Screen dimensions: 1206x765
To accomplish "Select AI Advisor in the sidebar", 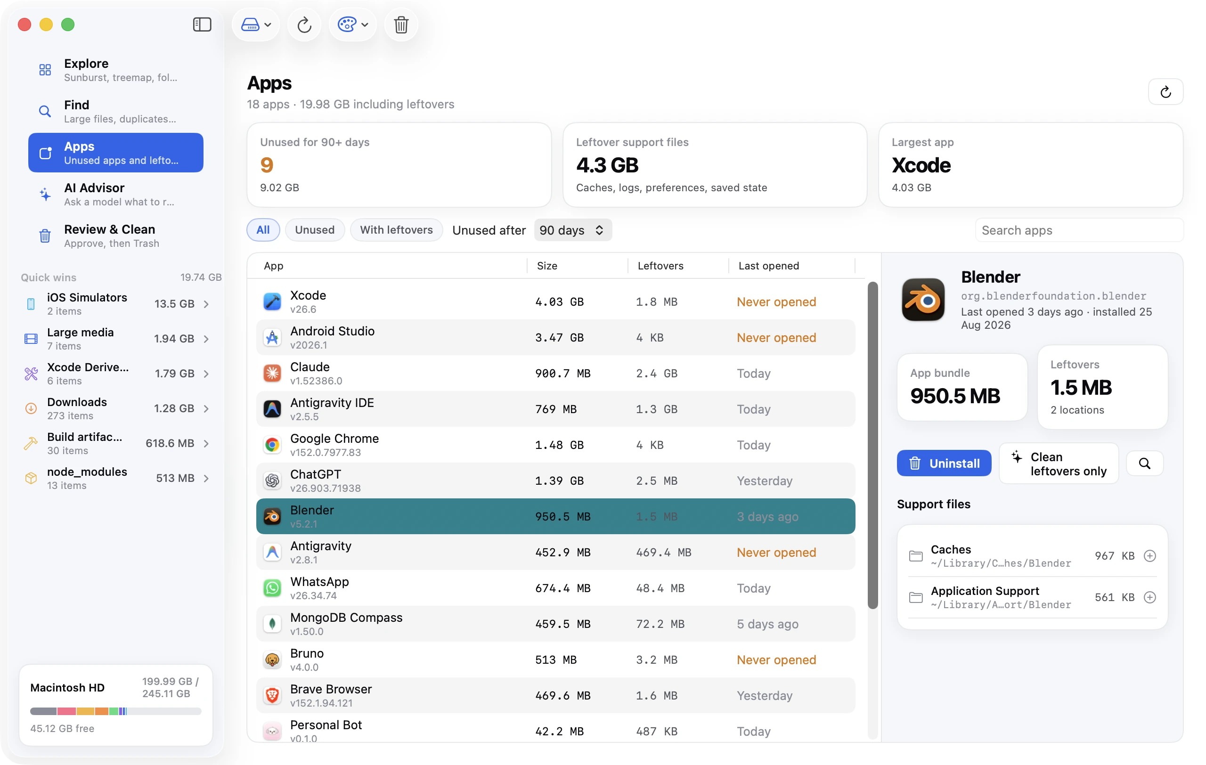I will [x=116, y=194].
